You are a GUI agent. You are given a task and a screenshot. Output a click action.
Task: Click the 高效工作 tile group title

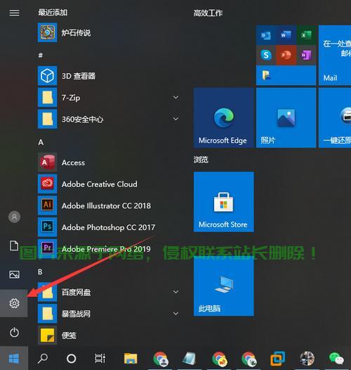(208, 13)
